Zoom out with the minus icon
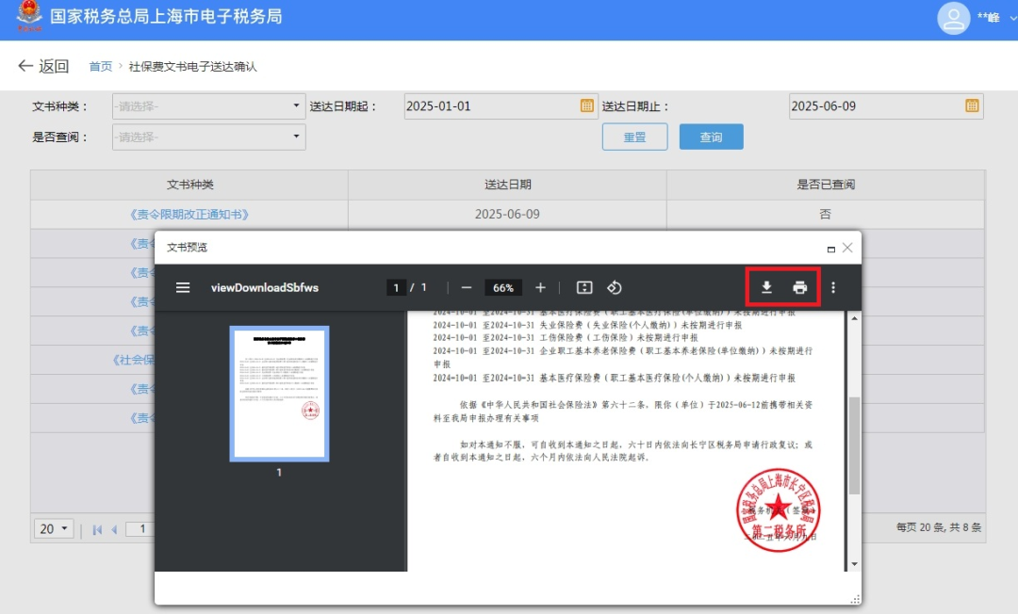The height and width of the screenshot is (614, 1018). [x=467, y=287]
